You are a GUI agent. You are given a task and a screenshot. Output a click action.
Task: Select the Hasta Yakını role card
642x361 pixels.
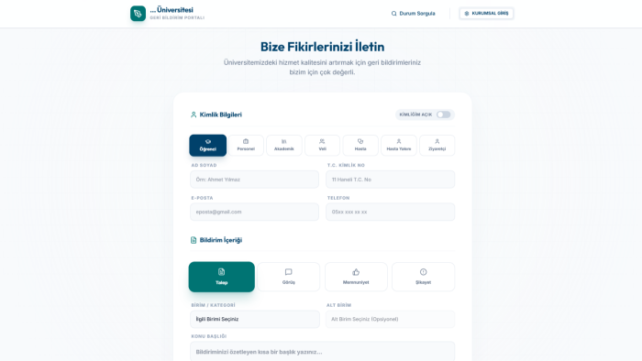click(399, 145)
